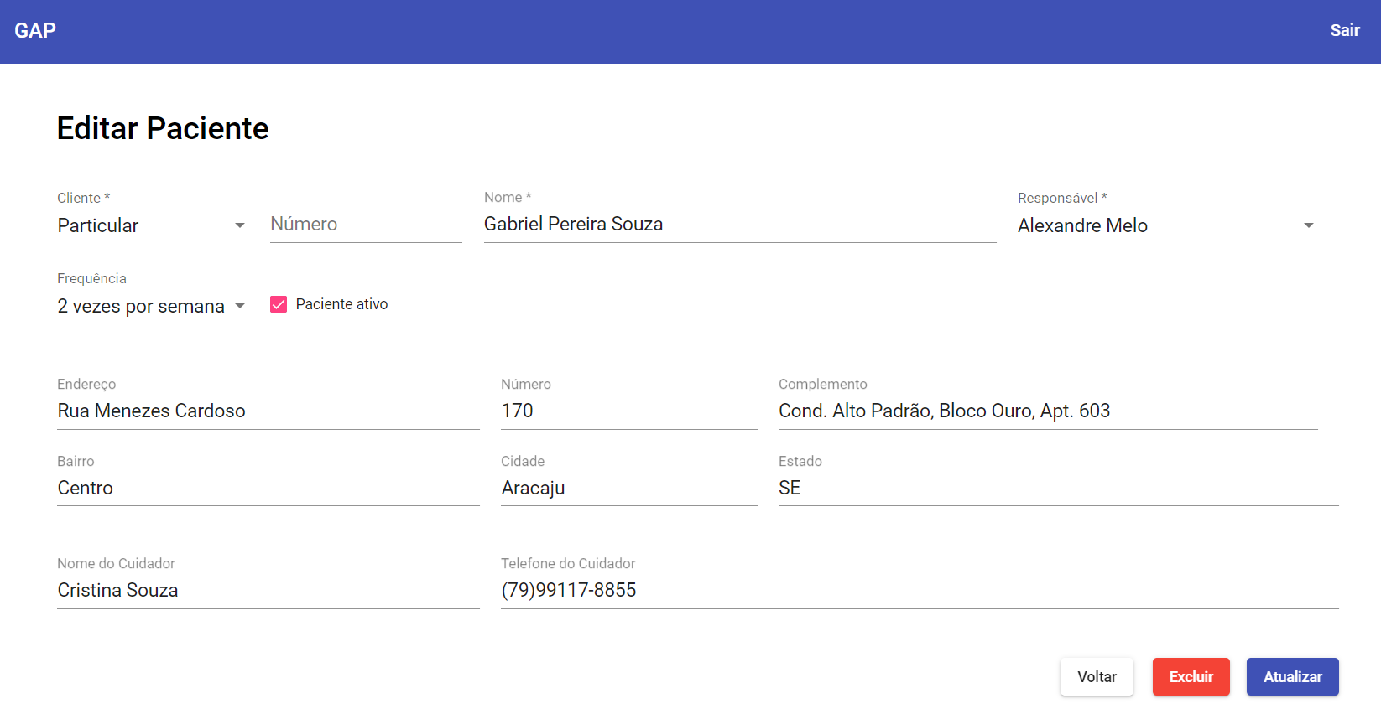The height and width of the screenshot is (714, 1381).
Task: Click the Nome field with Gabriel Pereira Souza
Action: pos(738,225)
